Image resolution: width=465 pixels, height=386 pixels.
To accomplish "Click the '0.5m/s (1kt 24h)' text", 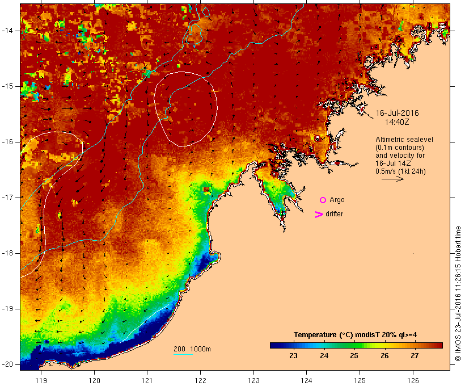I will [400, 171].
